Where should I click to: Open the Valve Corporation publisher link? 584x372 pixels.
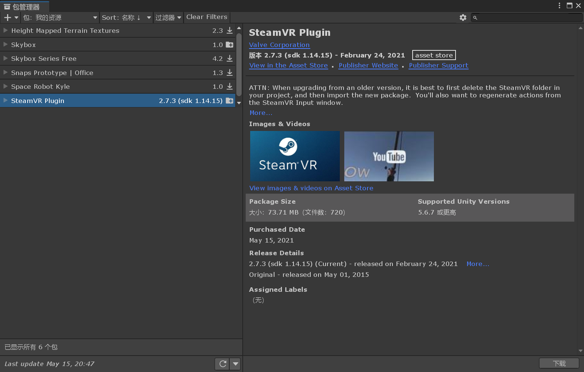pos(279,45)
